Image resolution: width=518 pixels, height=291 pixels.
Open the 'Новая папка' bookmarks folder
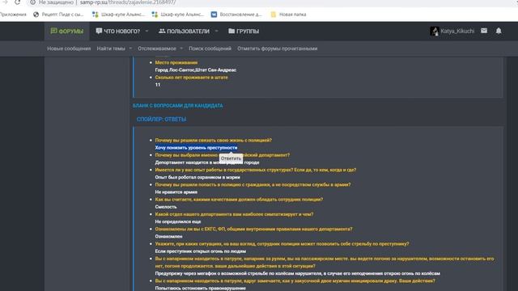[288, 15]
